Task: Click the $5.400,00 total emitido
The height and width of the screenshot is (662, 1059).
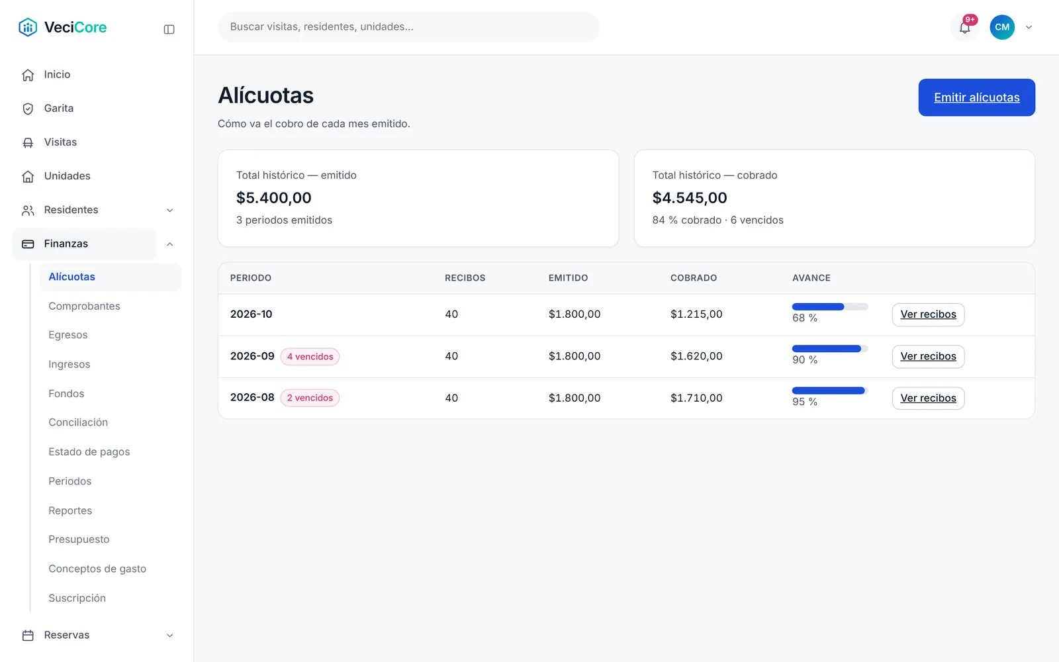Action: coord(274,198)
